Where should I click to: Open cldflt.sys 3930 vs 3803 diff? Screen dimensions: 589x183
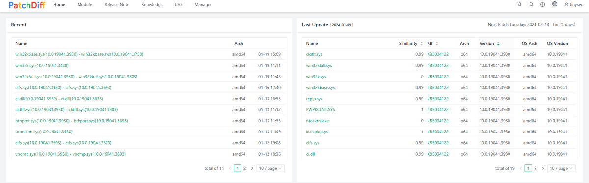click(x=67, y=109)
